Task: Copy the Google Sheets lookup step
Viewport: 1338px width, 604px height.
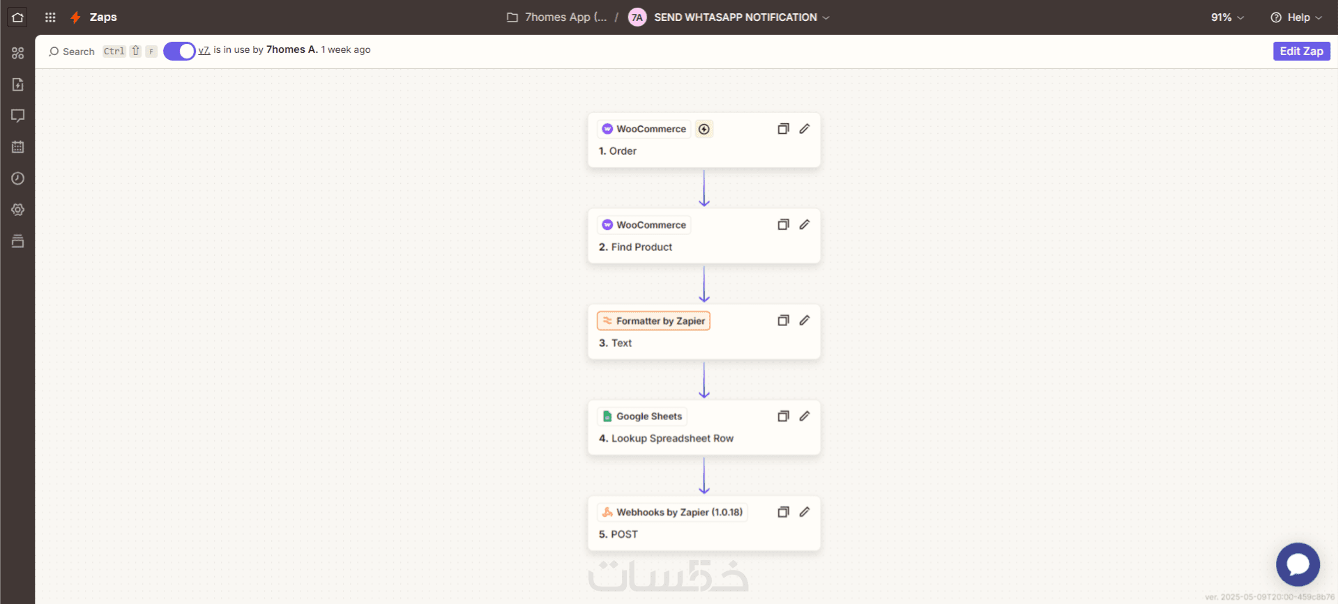Action: pos(783,416)
